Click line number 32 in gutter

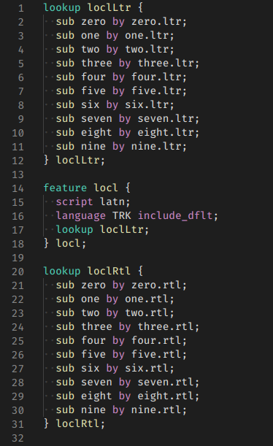(x=18, y=438)
